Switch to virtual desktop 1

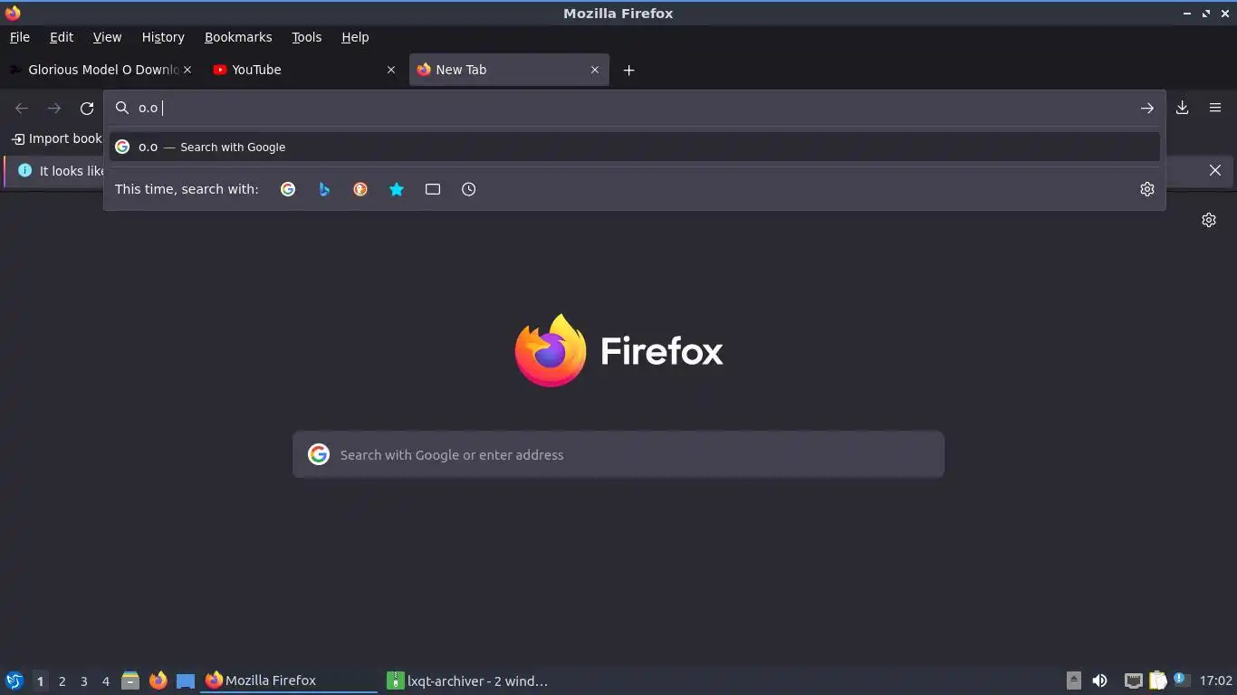pos(40,681)
